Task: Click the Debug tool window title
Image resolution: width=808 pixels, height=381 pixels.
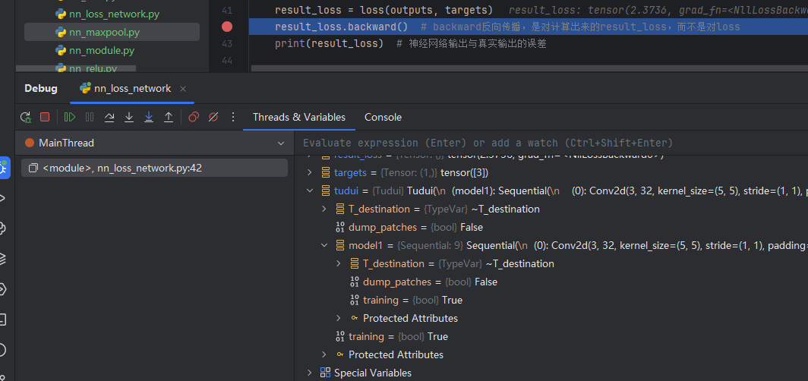Action: click(41, 89)
